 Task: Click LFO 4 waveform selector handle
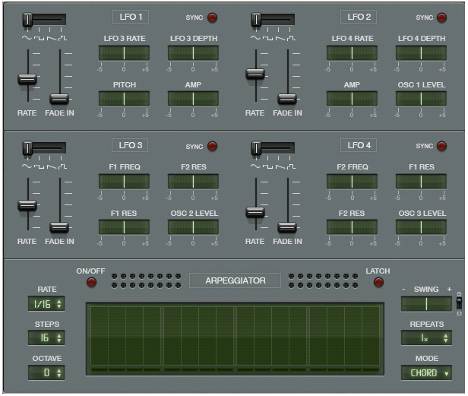[256, 148]
